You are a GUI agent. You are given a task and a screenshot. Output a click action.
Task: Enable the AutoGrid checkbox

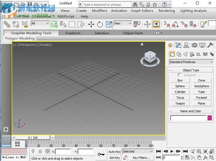[x=179, y=75]
